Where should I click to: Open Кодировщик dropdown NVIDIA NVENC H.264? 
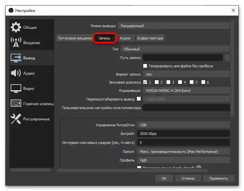coord(186,91)
